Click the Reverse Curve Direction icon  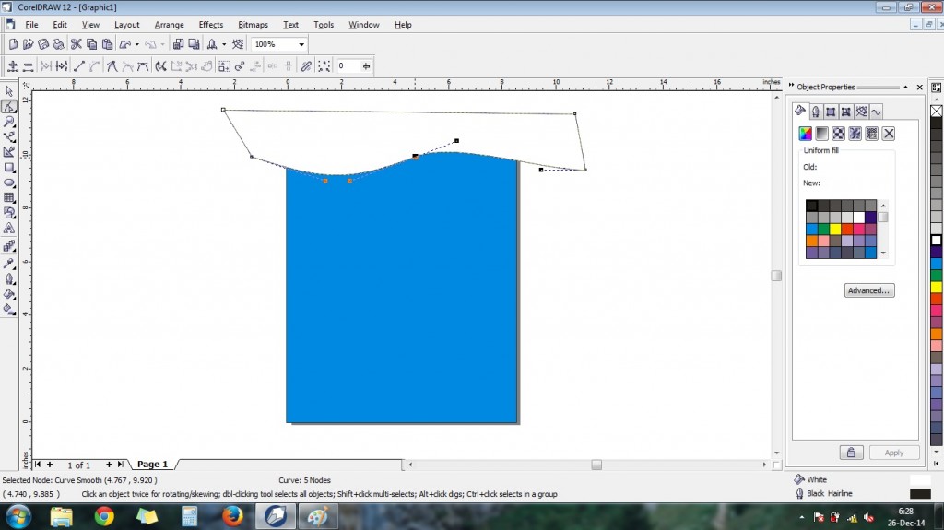tap(160, 66)
